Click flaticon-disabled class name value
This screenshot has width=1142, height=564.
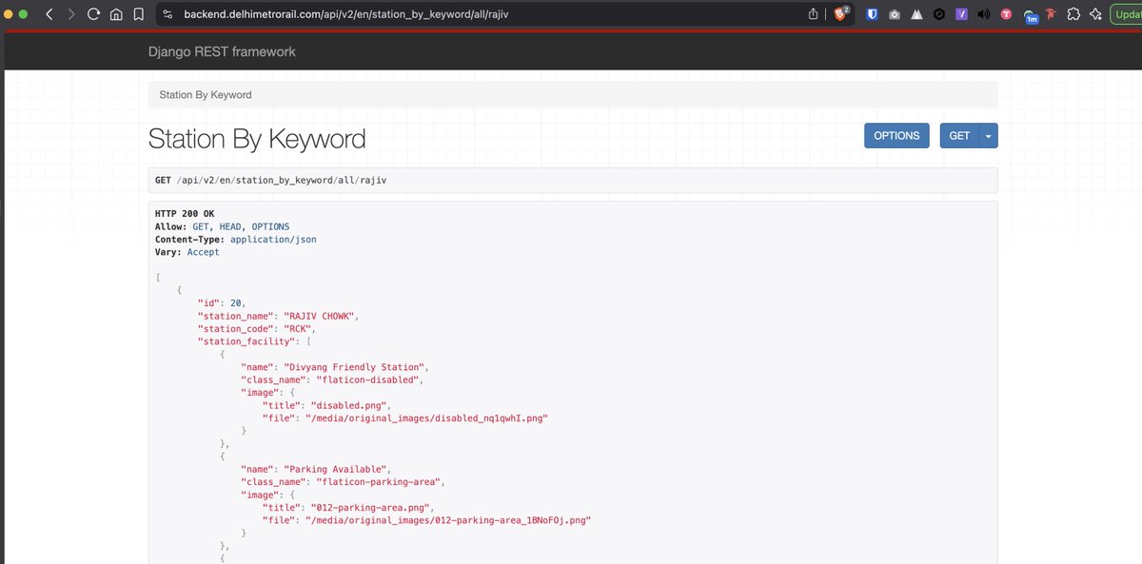tap(366, 379)
